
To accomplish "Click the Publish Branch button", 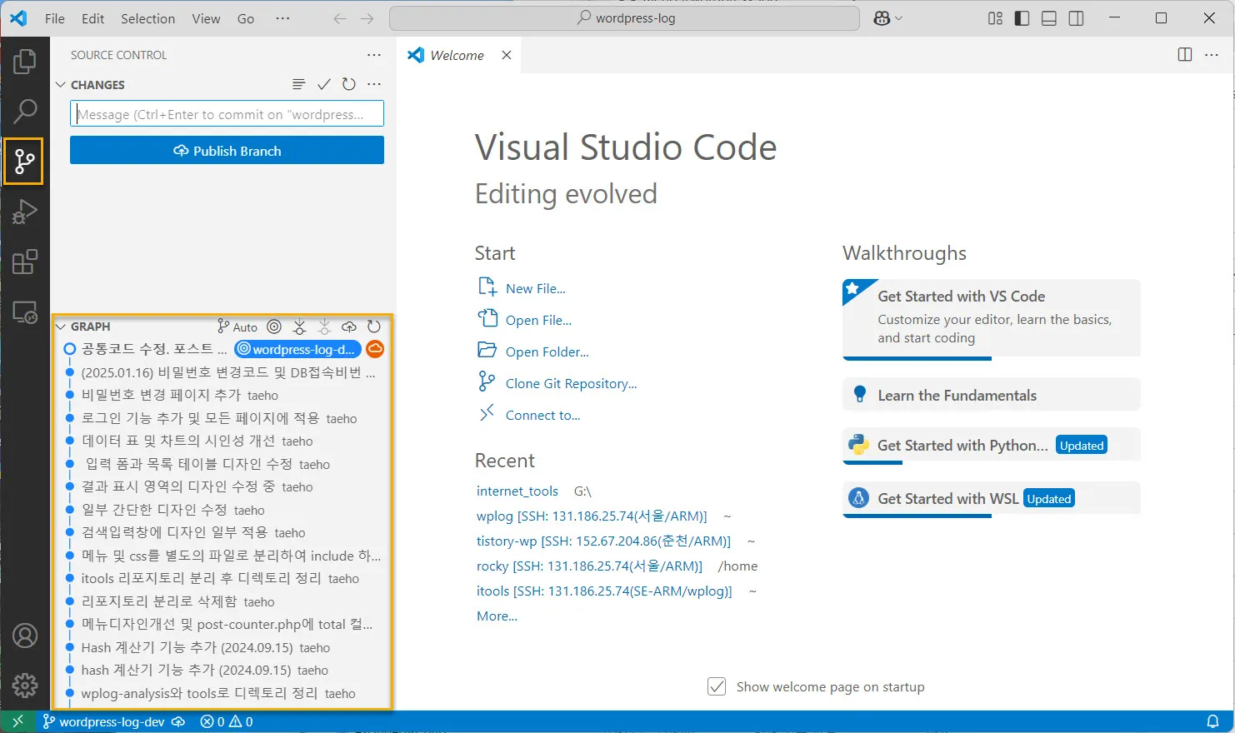I will [227, 151].
